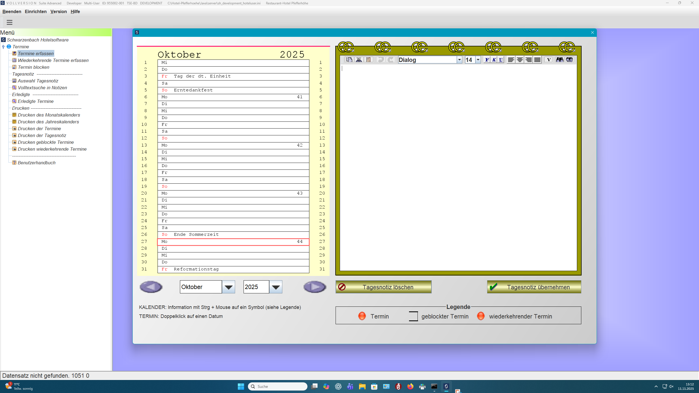Open search with the binoculars icon

(x=559, y=59)
